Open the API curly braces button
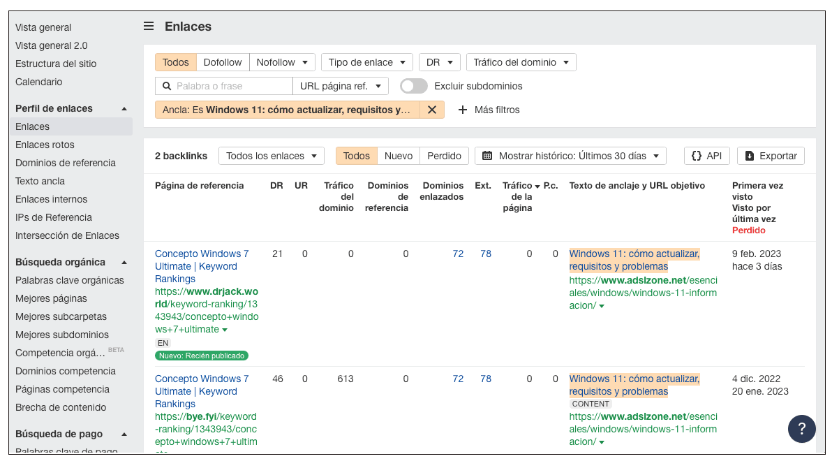 (x=706, y=156)
